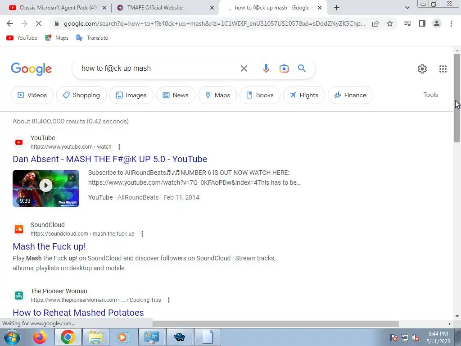Open the Chrome profile menu
Screen dimensions: 461x346
(437, 23)
